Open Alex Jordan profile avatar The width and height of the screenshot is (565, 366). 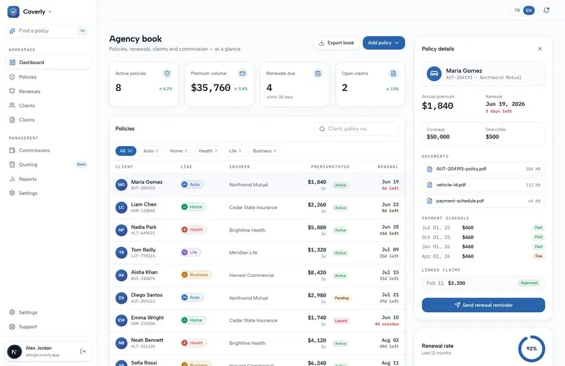pyautogui.click(x=14, y=351)
